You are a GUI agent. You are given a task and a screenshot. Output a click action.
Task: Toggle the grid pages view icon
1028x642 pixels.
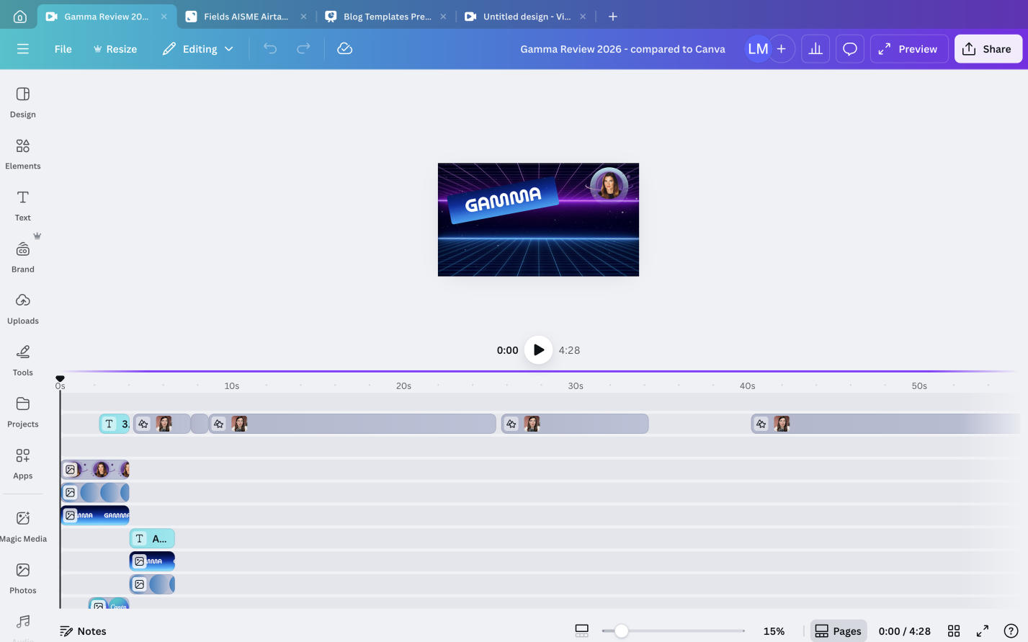[x=954, y=630]
